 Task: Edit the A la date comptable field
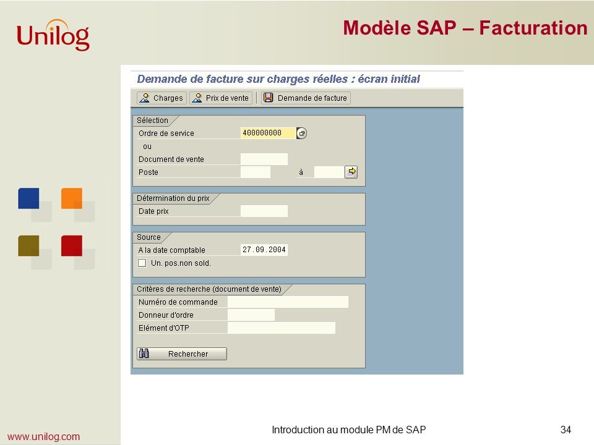tap(264, 250)
